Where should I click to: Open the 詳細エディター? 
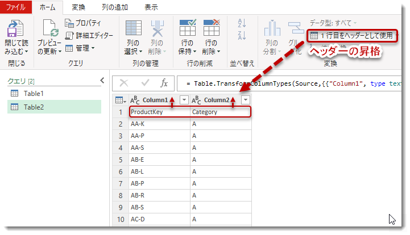click(x=89, y=35)
